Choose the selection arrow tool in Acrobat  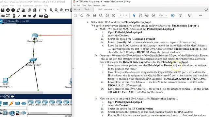(x=134, y=15)
